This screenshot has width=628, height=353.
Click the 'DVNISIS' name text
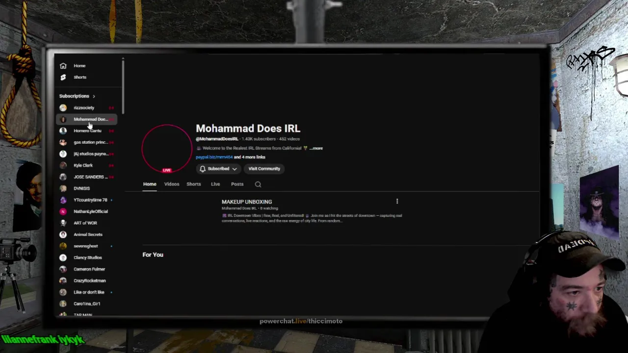point(81,188)
